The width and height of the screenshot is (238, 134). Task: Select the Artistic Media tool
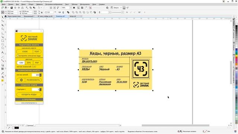[3, 37]
